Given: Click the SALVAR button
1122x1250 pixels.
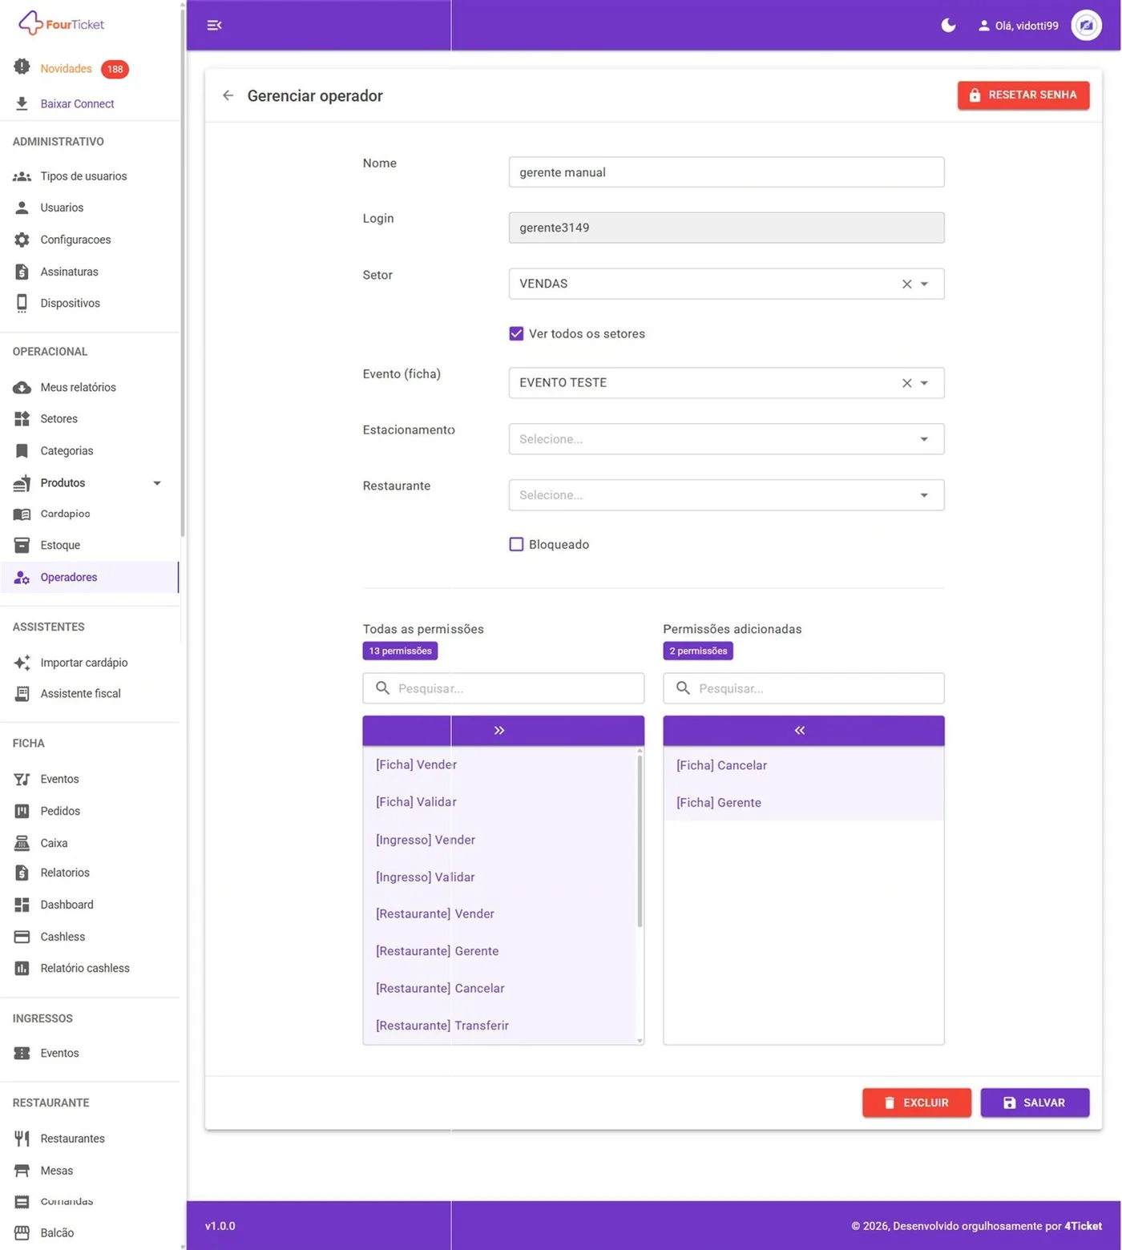Looking at the screenshot, I should coord(1035,1103).
